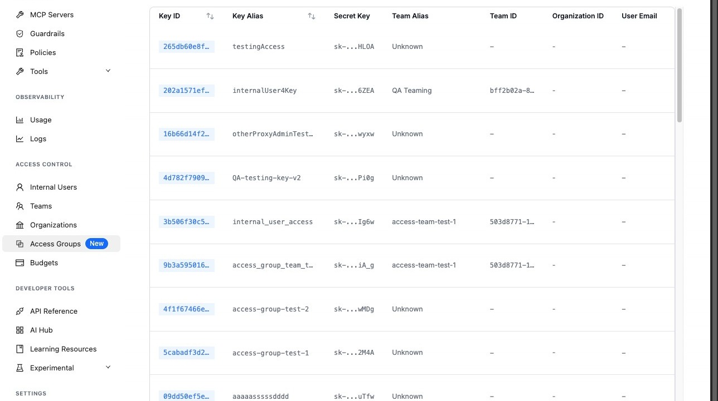Open key ID 3b506f30c5 details
The width and height of the screenshot is (718, 401).
click(x=187, y=222)
